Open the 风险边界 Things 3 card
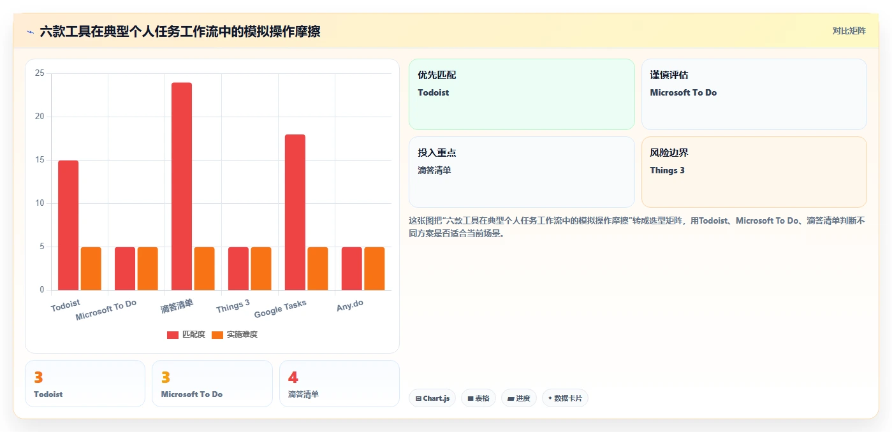The height and width of the screenshot is (432, 892). 754,172
